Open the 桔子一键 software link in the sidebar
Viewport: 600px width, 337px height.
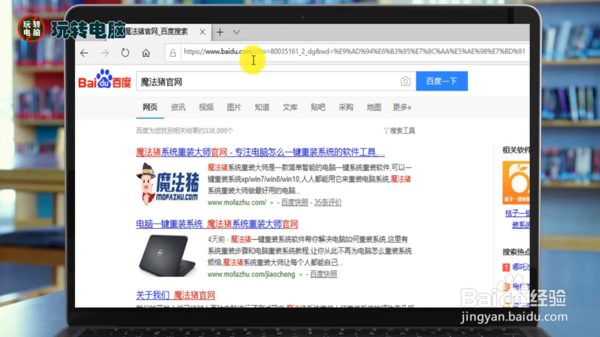(517, 219)
